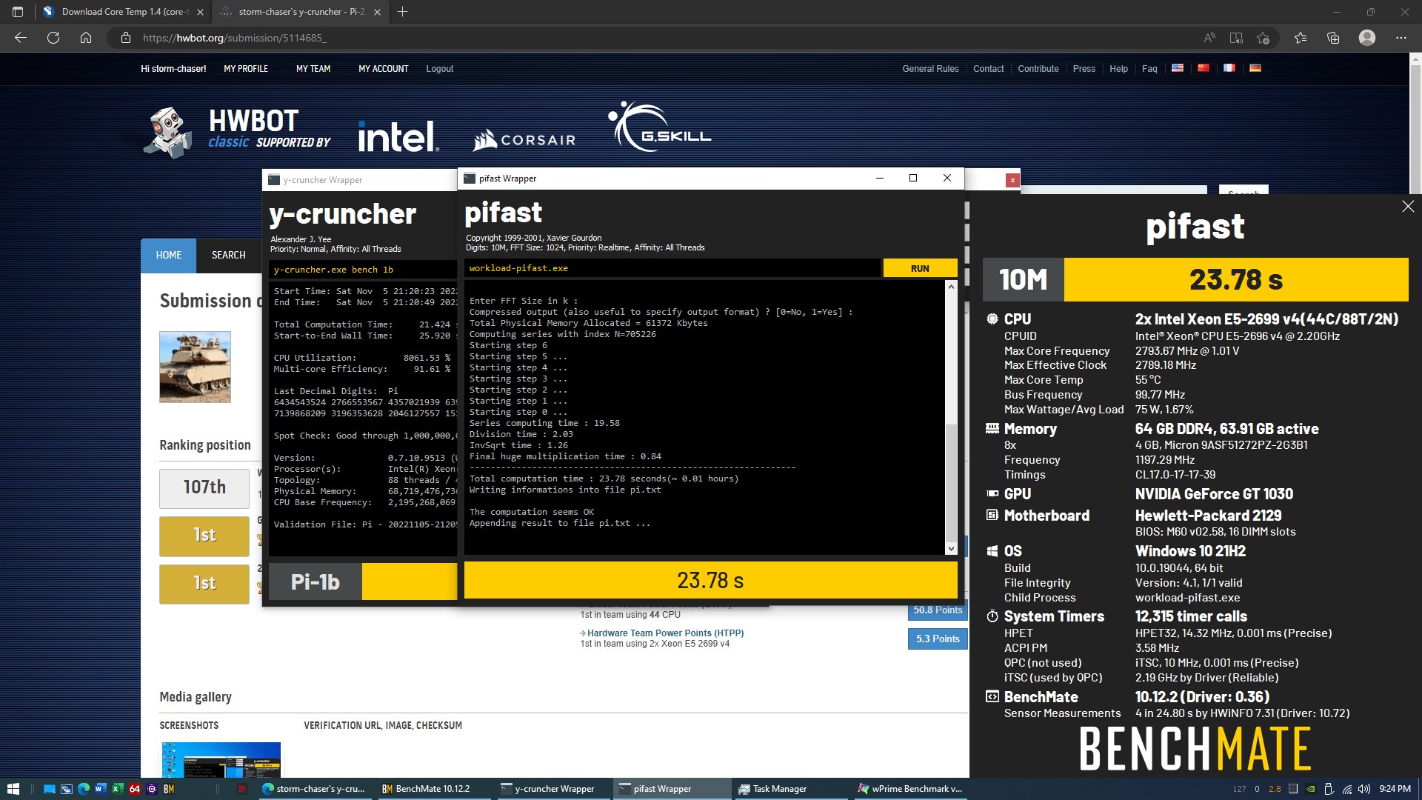
Task: Open General Rules link
Action: pyautogui.click(x=930, y=69)
